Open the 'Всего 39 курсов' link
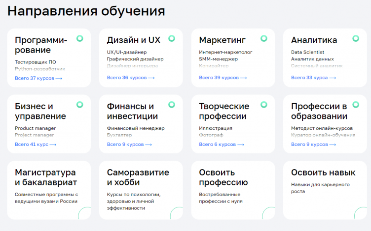 (223, 78)
